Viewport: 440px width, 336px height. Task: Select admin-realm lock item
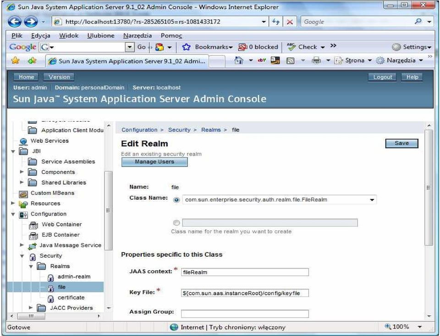click(50, 277)
